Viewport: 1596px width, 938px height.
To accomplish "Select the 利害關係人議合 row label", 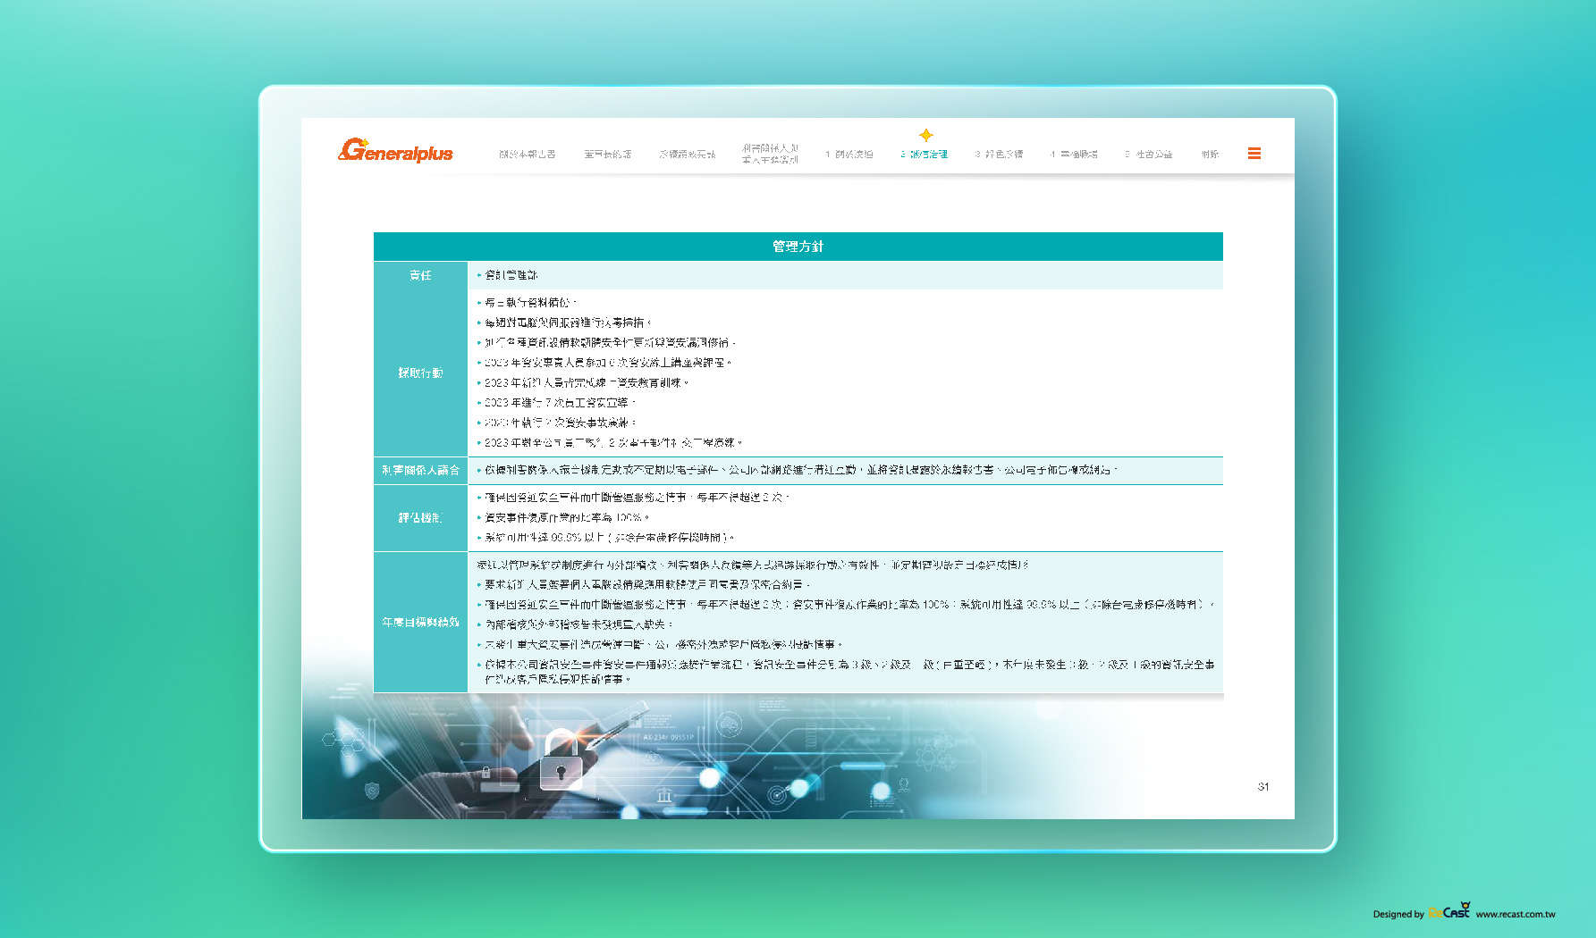I will click(420, 470).
